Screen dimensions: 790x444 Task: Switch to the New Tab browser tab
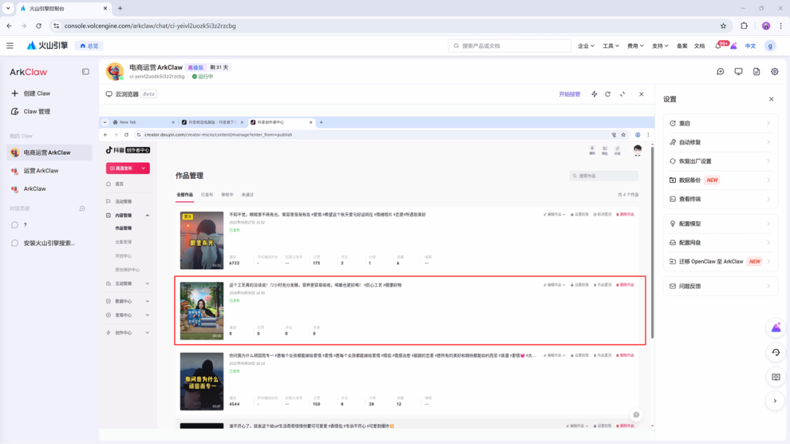pyautogui.click(x=143, y=122)
